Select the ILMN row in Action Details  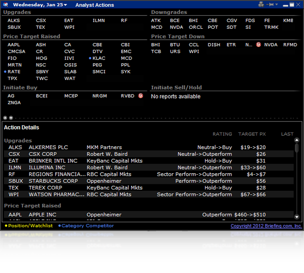[x=149, y=167]
